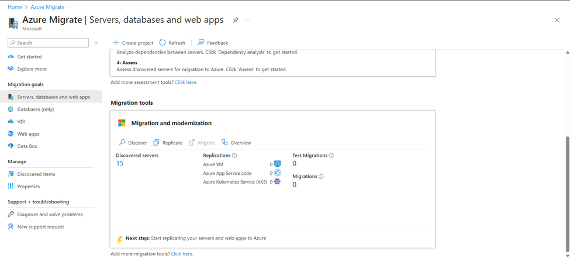Open the ellipsis more options menu
Screen dimensions: 570x257
tap(248, 20)
